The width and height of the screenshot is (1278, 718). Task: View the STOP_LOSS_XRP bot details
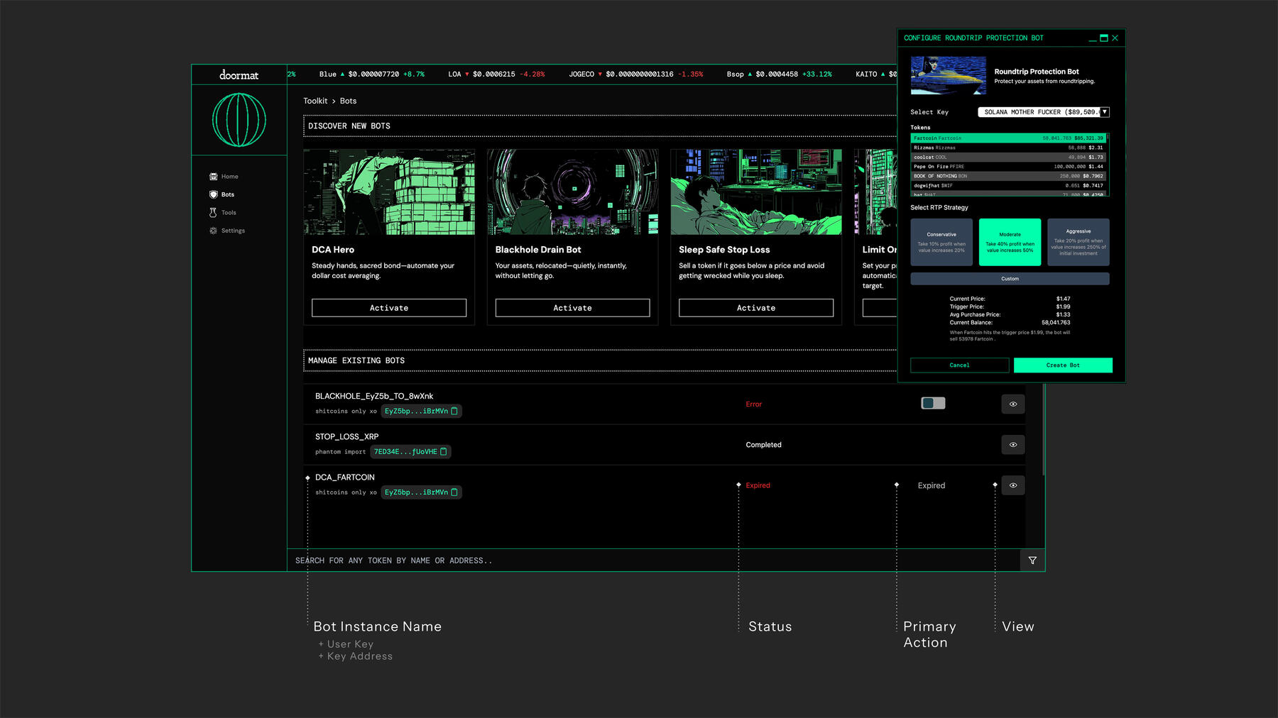(1013, 445)
